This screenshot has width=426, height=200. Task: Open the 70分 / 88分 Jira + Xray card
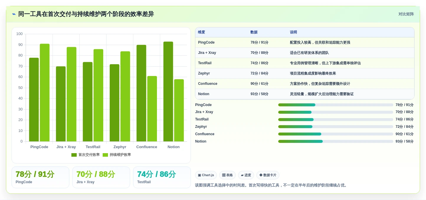[x=101, y=177]
